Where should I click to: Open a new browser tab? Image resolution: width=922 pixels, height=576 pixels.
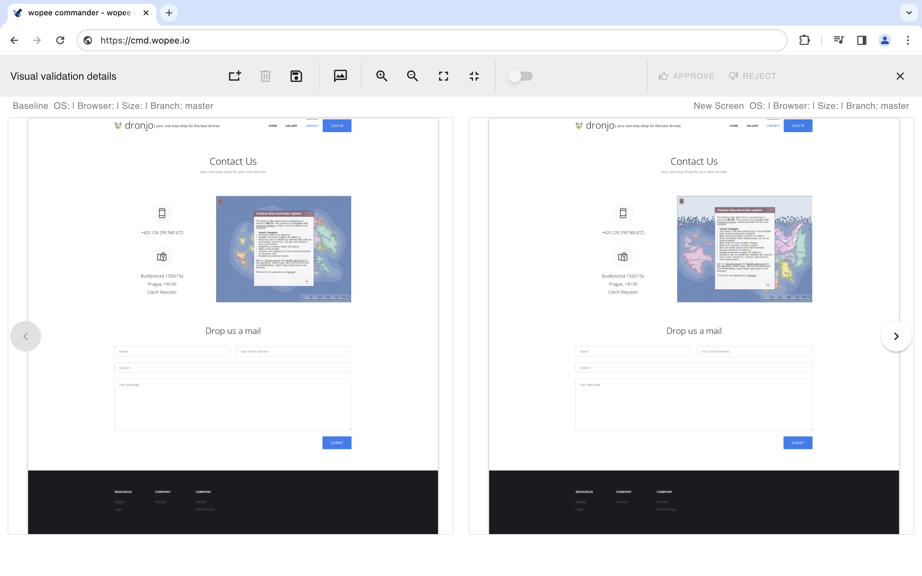[x=169, y=13]
